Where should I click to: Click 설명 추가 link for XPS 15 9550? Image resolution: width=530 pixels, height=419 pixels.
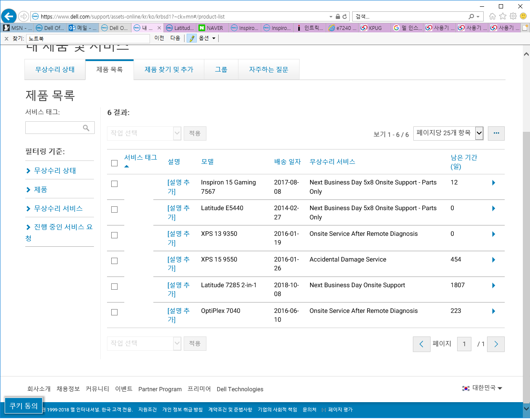[178, 264]
